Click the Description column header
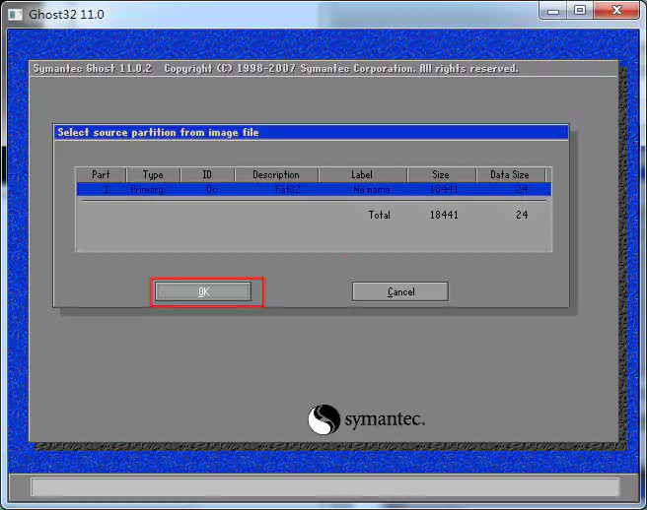Screen dimensions: 647x510 click(276, 175)
